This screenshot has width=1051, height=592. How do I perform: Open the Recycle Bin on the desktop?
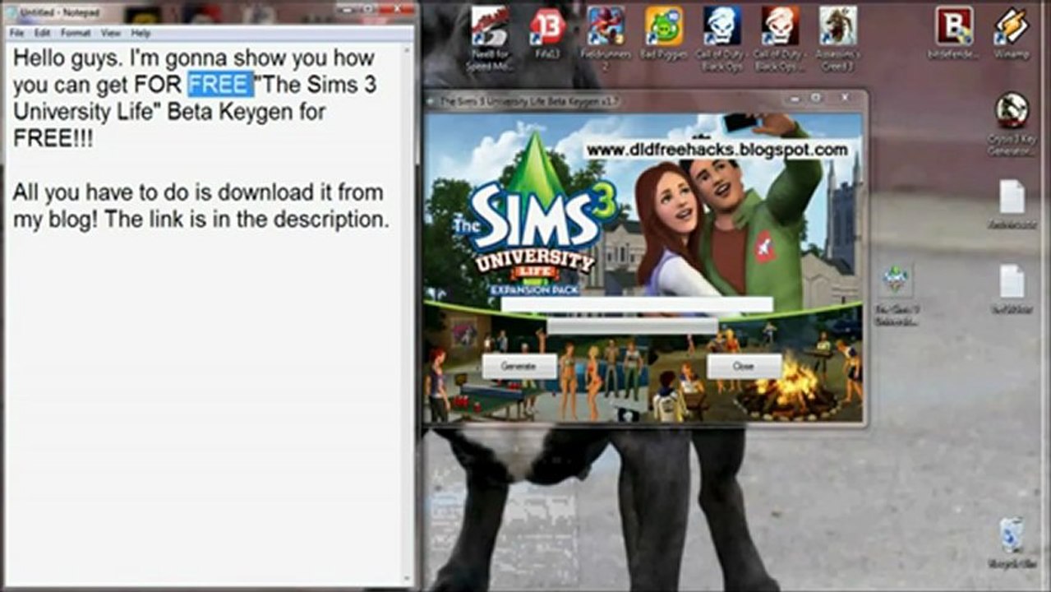coord(1012,543)
